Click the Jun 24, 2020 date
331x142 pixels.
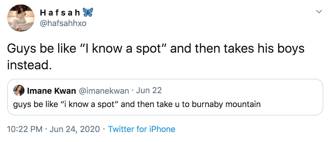[x=75, y=129]
